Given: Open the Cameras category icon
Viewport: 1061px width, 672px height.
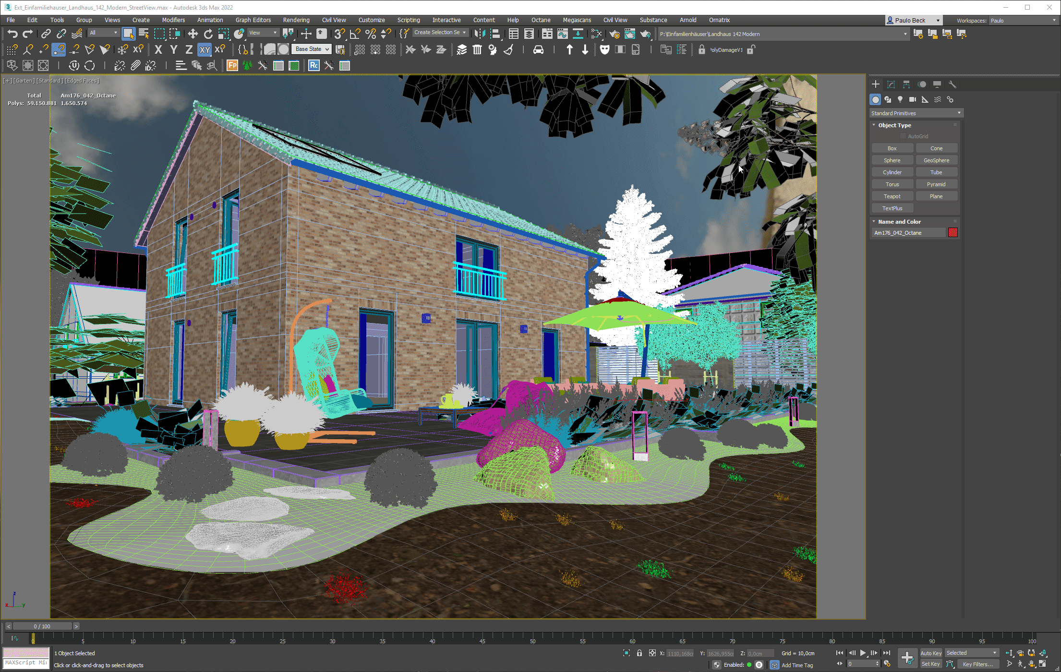Looking at the screenshot, I should (912, 99).
